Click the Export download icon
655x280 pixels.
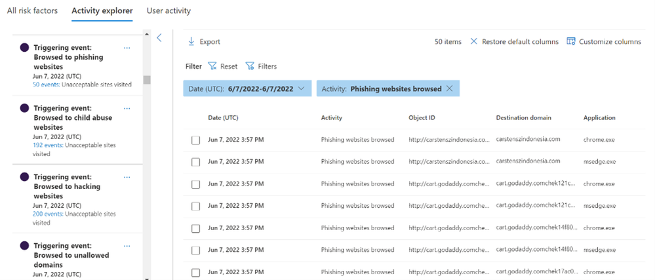tap(191, 41)
